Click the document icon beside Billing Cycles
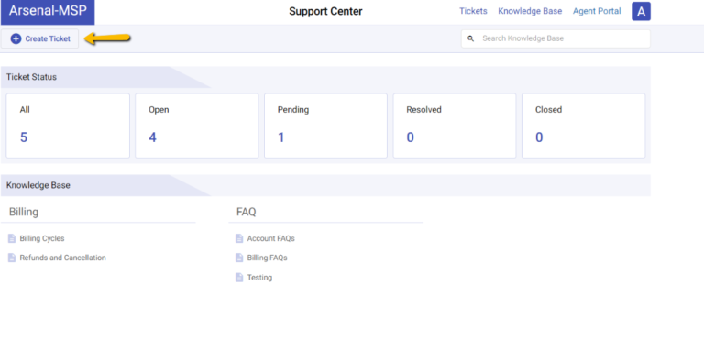The image size is (704, 362). 12,238
